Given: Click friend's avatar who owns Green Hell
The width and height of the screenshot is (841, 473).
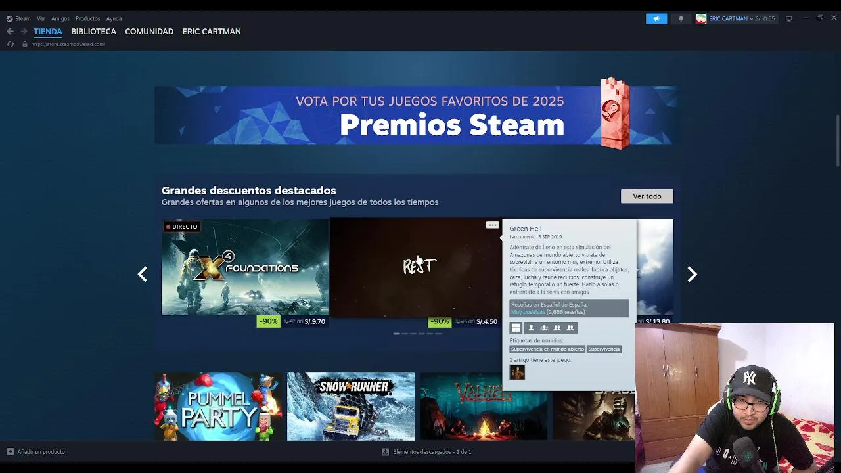Looking at the screenshot, I should 517,372.
